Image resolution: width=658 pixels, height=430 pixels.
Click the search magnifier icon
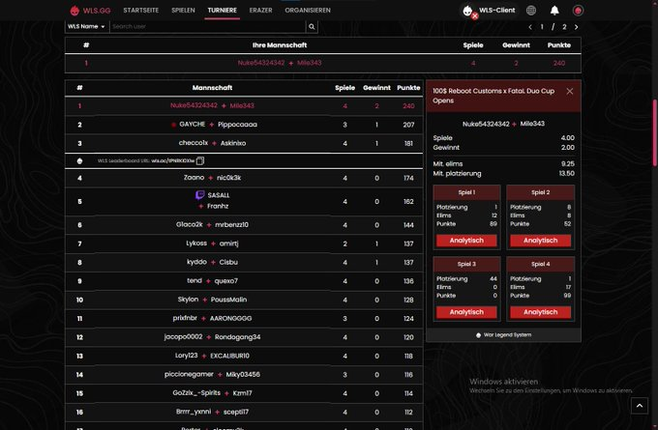[x=312, y=26]
